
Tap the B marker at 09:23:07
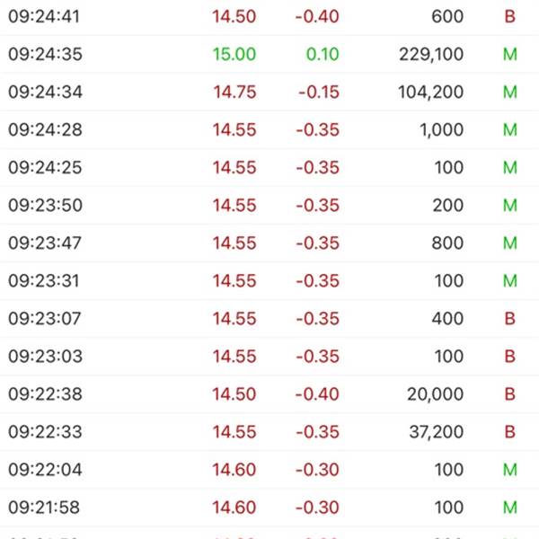point(510,319)
